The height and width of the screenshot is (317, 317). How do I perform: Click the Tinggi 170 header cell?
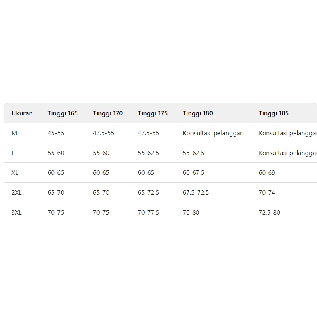108,113
